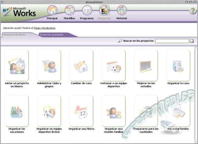Open Mejorar en los estudios blackboard card
The height and width of the screenshot is (144, 198).
tap(146, 65)
